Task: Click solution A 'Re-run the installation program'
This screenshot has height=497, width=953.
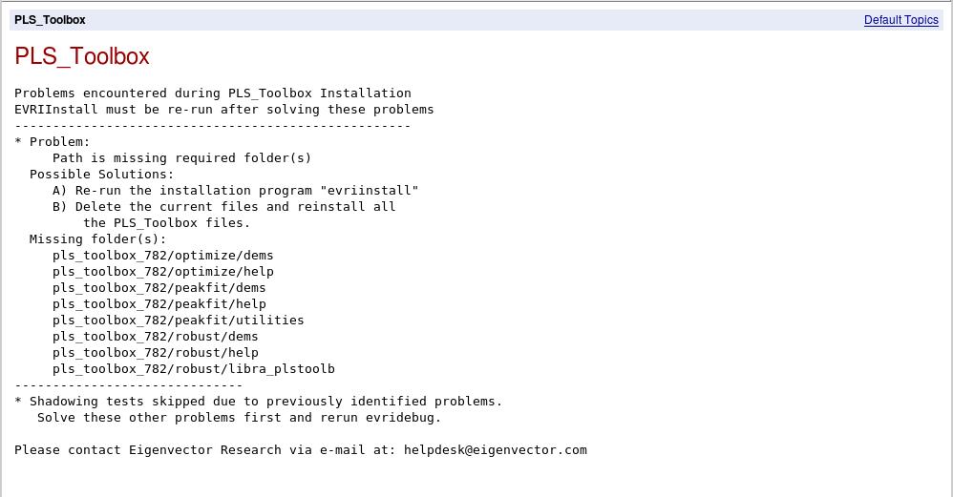Action: coord(236,191)
